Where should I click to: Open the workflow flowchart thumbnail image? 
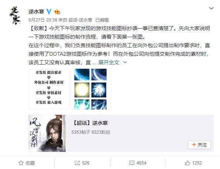point(49,89)
